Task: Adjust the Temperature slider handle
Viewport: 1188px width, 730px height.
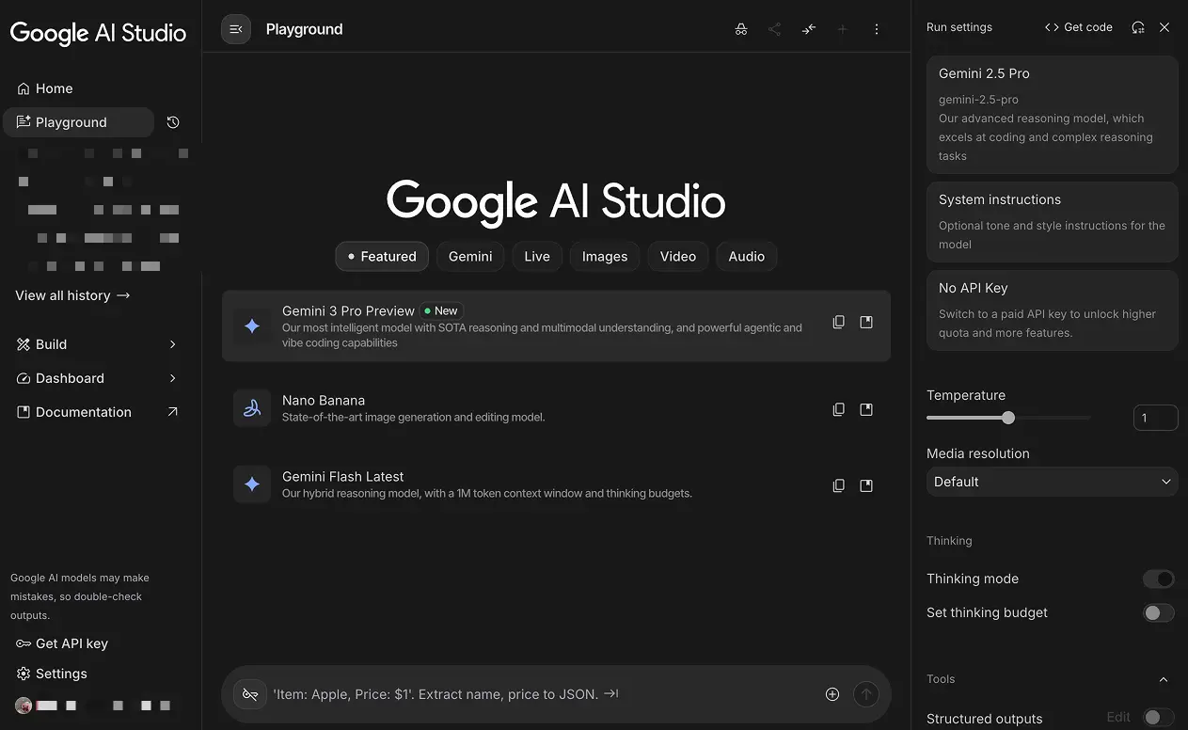Action: (1008, 417)
